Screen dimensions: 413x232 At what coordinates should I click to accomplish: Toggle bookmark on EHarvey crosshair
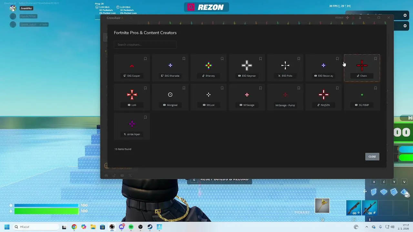coord(222,59)
